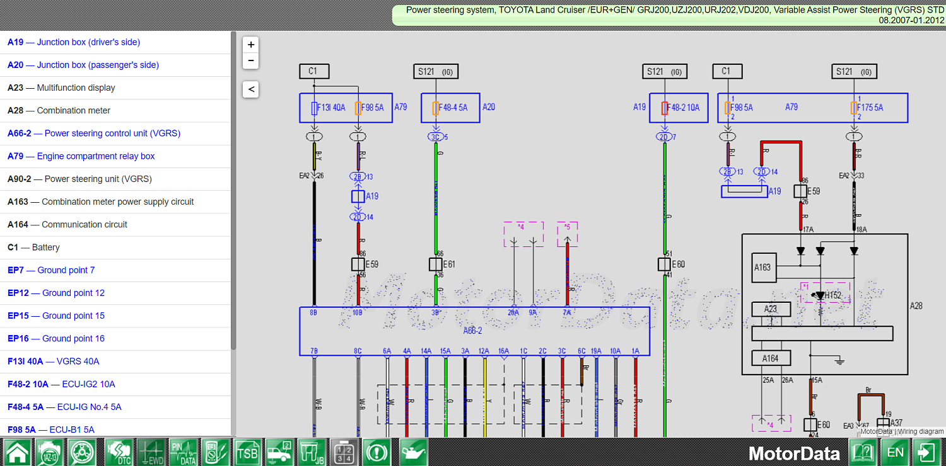Open the brake warning indicator icon

coord(378,452)
